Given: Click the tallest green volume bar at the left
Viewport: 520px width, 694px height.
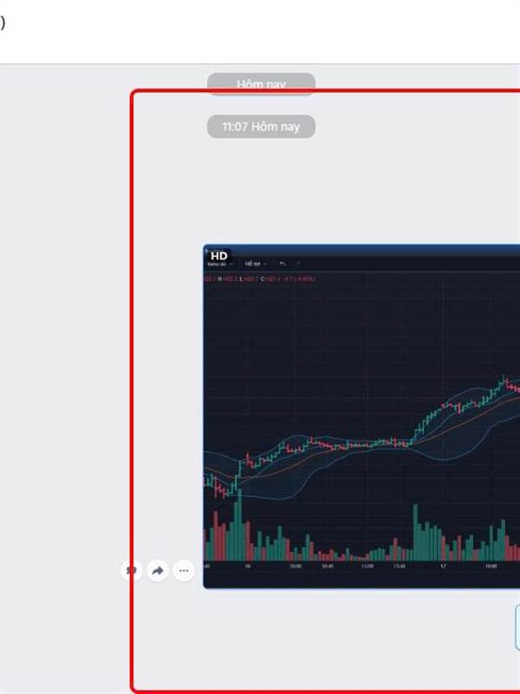Looking at the screenshot, I should pyautogui.click(x=238, y=525).
